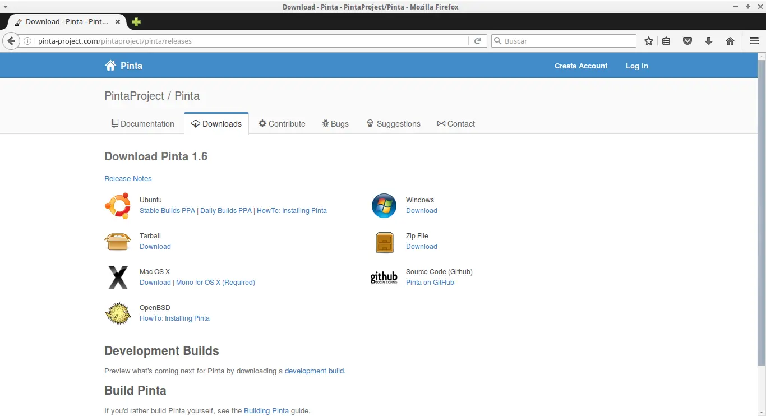Close the Download - Pinta browser tab
766x416 pixels.
118,22
